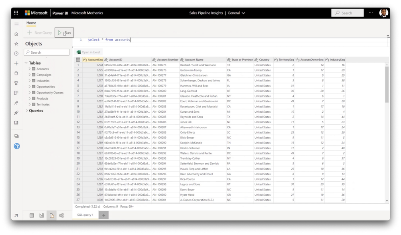This screenshot has height=235, width=401.
Task: Select the current workspace circular icon
Action: tap(16, 146)
